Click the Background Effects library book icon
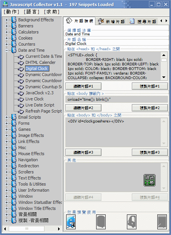Viewport: 171px width, 235px height. coord(14,20)
